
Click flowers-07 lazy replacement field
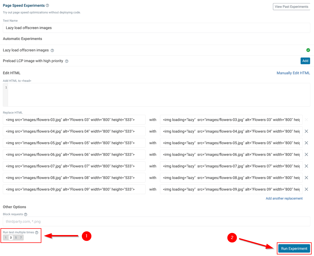click(231, 166)
